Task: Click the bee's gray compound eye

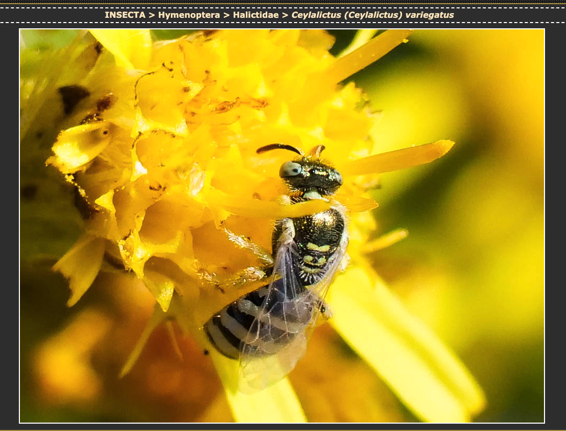Action: point(290,169)
